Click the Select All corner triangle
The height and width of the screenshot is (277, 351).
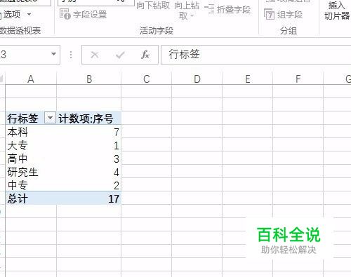click(2, 79)
